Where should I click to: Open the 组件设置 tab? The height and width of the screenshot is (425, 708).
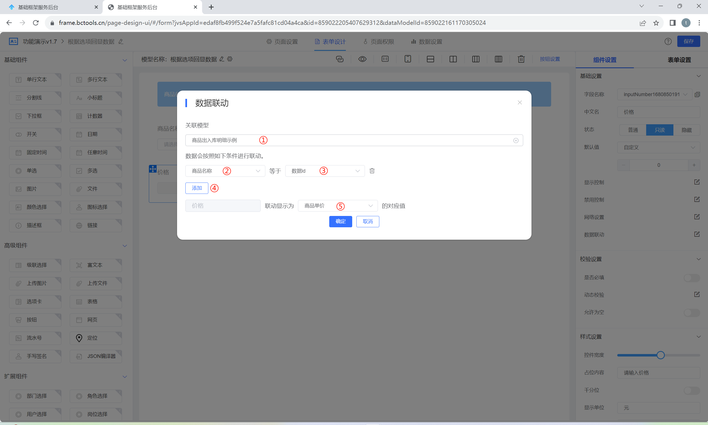[605, 60]
